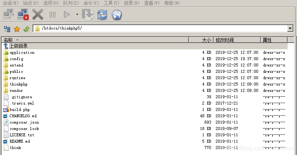This screenshot has height=155, width=297.
Task: Click the composer.lock date 2018-09-07
Action: [x=227, y=128]
